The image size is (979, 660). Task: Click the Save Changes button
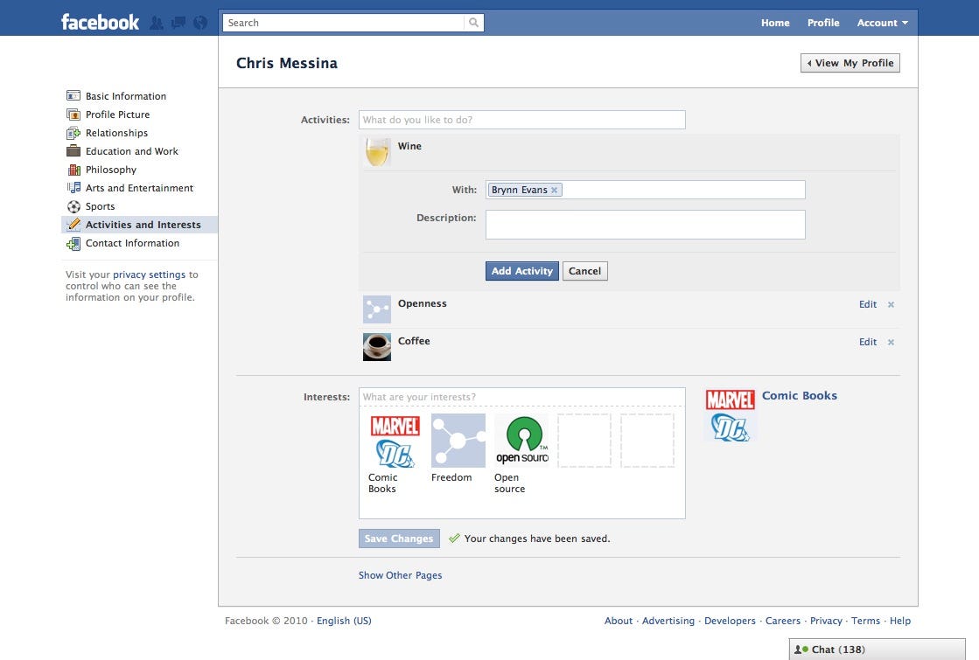click(x=399, y=538)
